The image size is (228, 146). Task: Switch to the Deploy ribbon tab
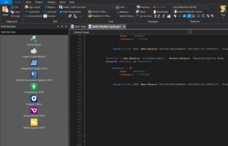(51, 2)
